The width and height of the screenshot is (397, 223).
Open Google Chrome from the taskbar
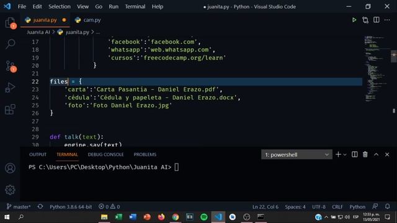click(x=176, y=217)
